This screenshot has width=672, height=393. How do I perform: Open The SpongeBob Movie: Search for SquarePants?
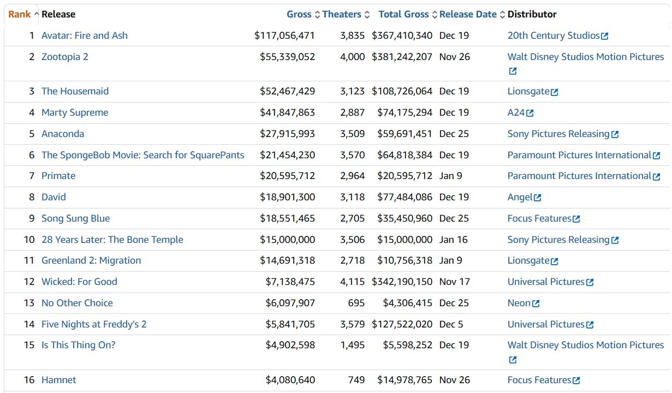tap(142, 155)
